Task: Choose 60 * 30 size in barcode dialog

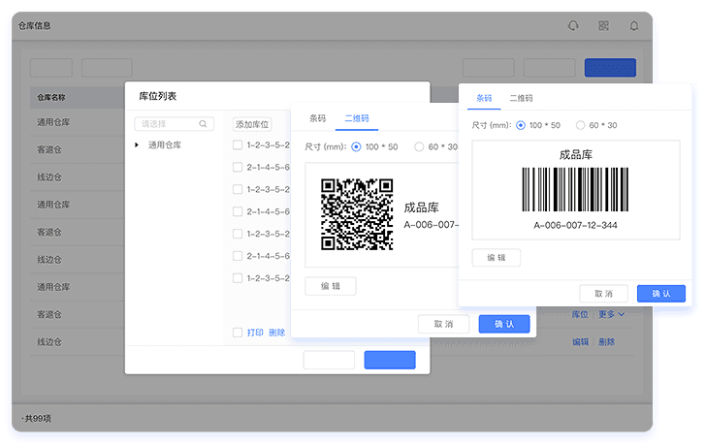Action: (x=581, y=125)
